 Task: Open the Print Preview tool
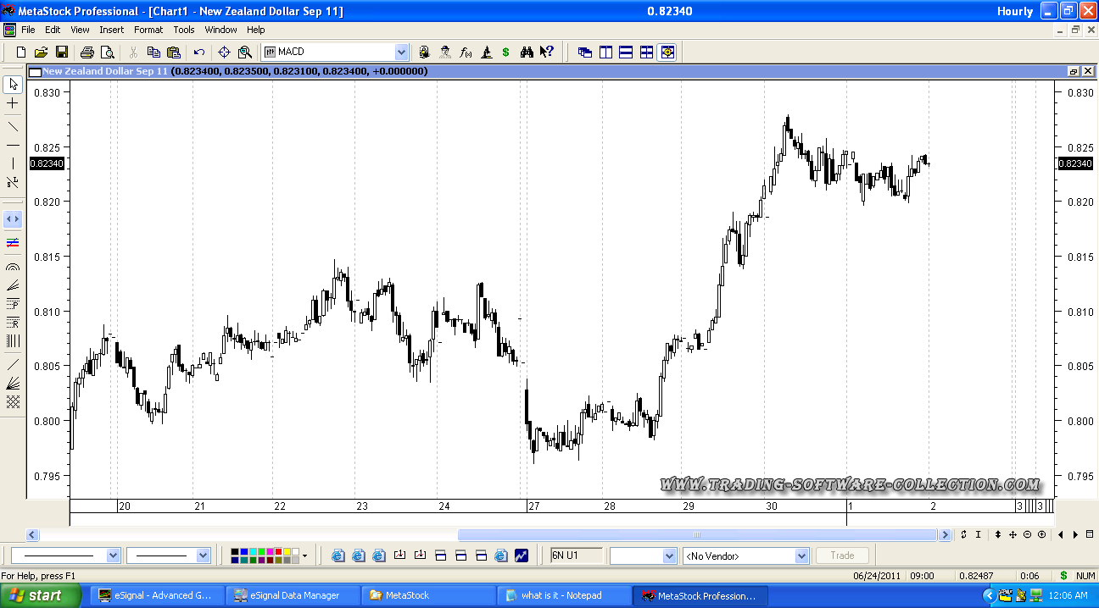click(x=107, y=53)
